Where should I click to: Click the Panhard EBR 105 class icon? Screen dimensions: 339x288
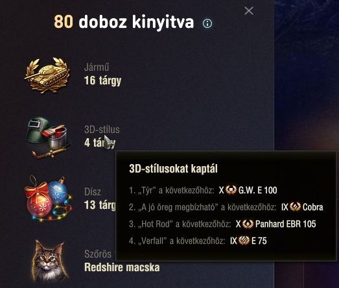(248, 224)
